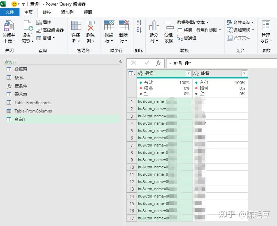
Task: Click the smiley feedback icon in title bar
Action: pos(14,4)
